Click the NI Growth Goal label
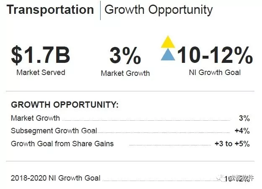The width and height of the screenshot is (262, 189). tap(215, 72)
